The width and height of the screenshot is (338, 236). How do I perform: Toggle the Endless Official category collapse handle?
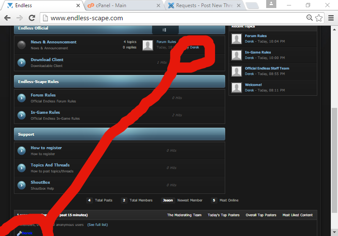coord(165,30)
